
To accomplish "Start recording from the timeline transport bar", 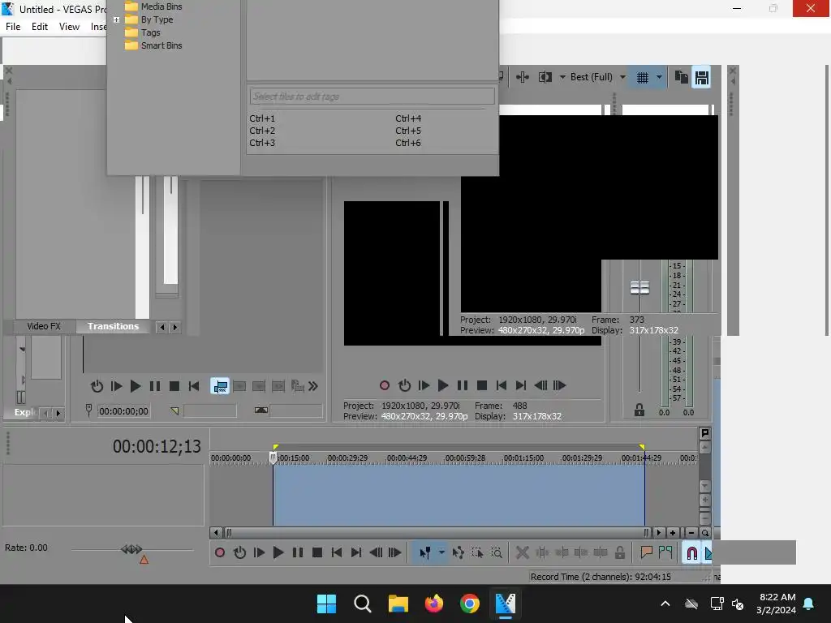I will pos(220,552).
